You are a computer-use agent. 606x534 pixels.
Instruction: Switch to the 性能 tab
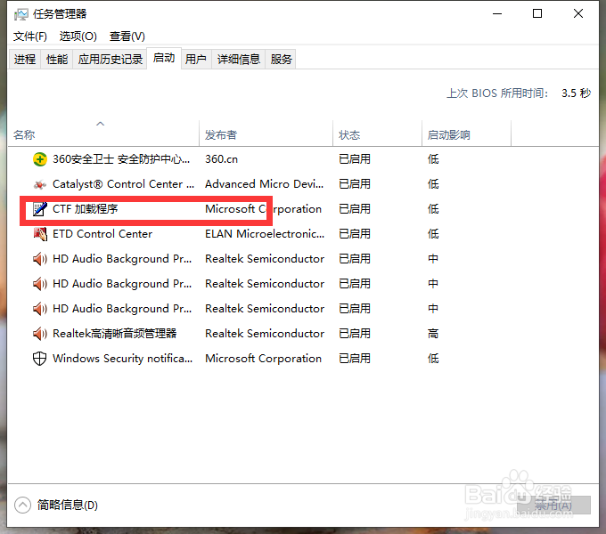[57, 60]
